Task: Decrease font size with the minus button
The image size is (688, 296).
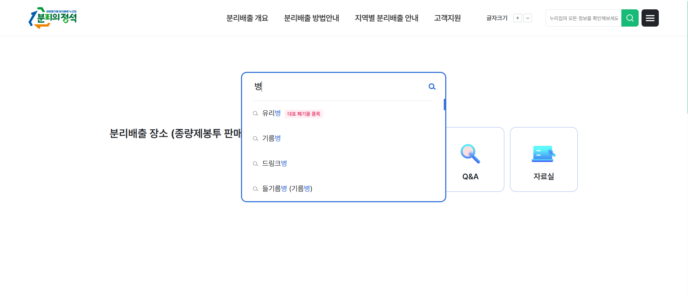Action: click(x=528, y=18)
